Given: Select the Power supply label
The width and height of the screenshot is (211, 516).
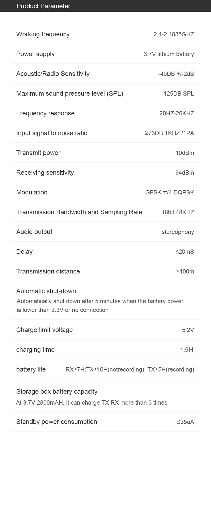Looking at the screenshot, I should (x=35, y=54).
